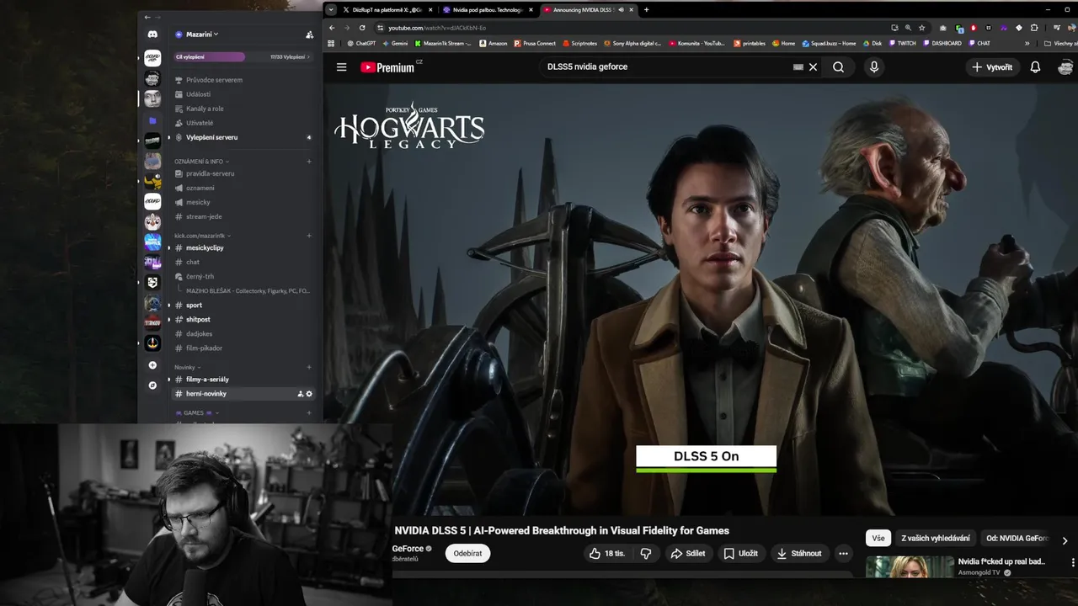Add channel to Novinky category

(309, 367)
